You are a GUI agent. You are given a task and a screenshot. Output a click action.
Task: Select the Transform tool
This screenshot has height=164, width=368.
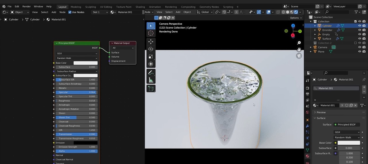tap(151, 64)
